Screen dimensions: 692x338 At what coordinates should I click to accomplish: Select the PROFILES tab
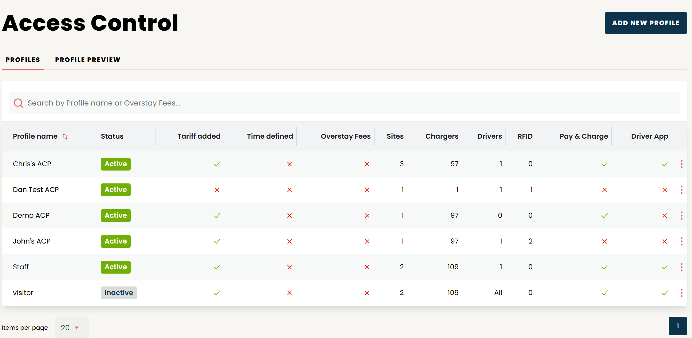pos(23,60)
